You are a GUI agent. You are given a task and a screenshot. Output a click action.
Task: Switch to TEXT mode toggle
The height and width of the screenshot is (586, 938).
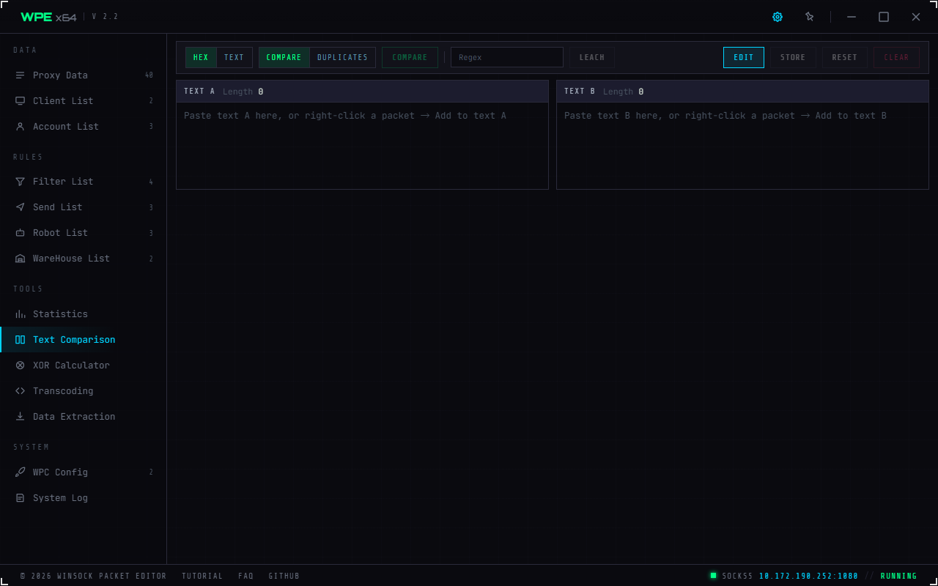pyautogui.click(x=234, y=58)
